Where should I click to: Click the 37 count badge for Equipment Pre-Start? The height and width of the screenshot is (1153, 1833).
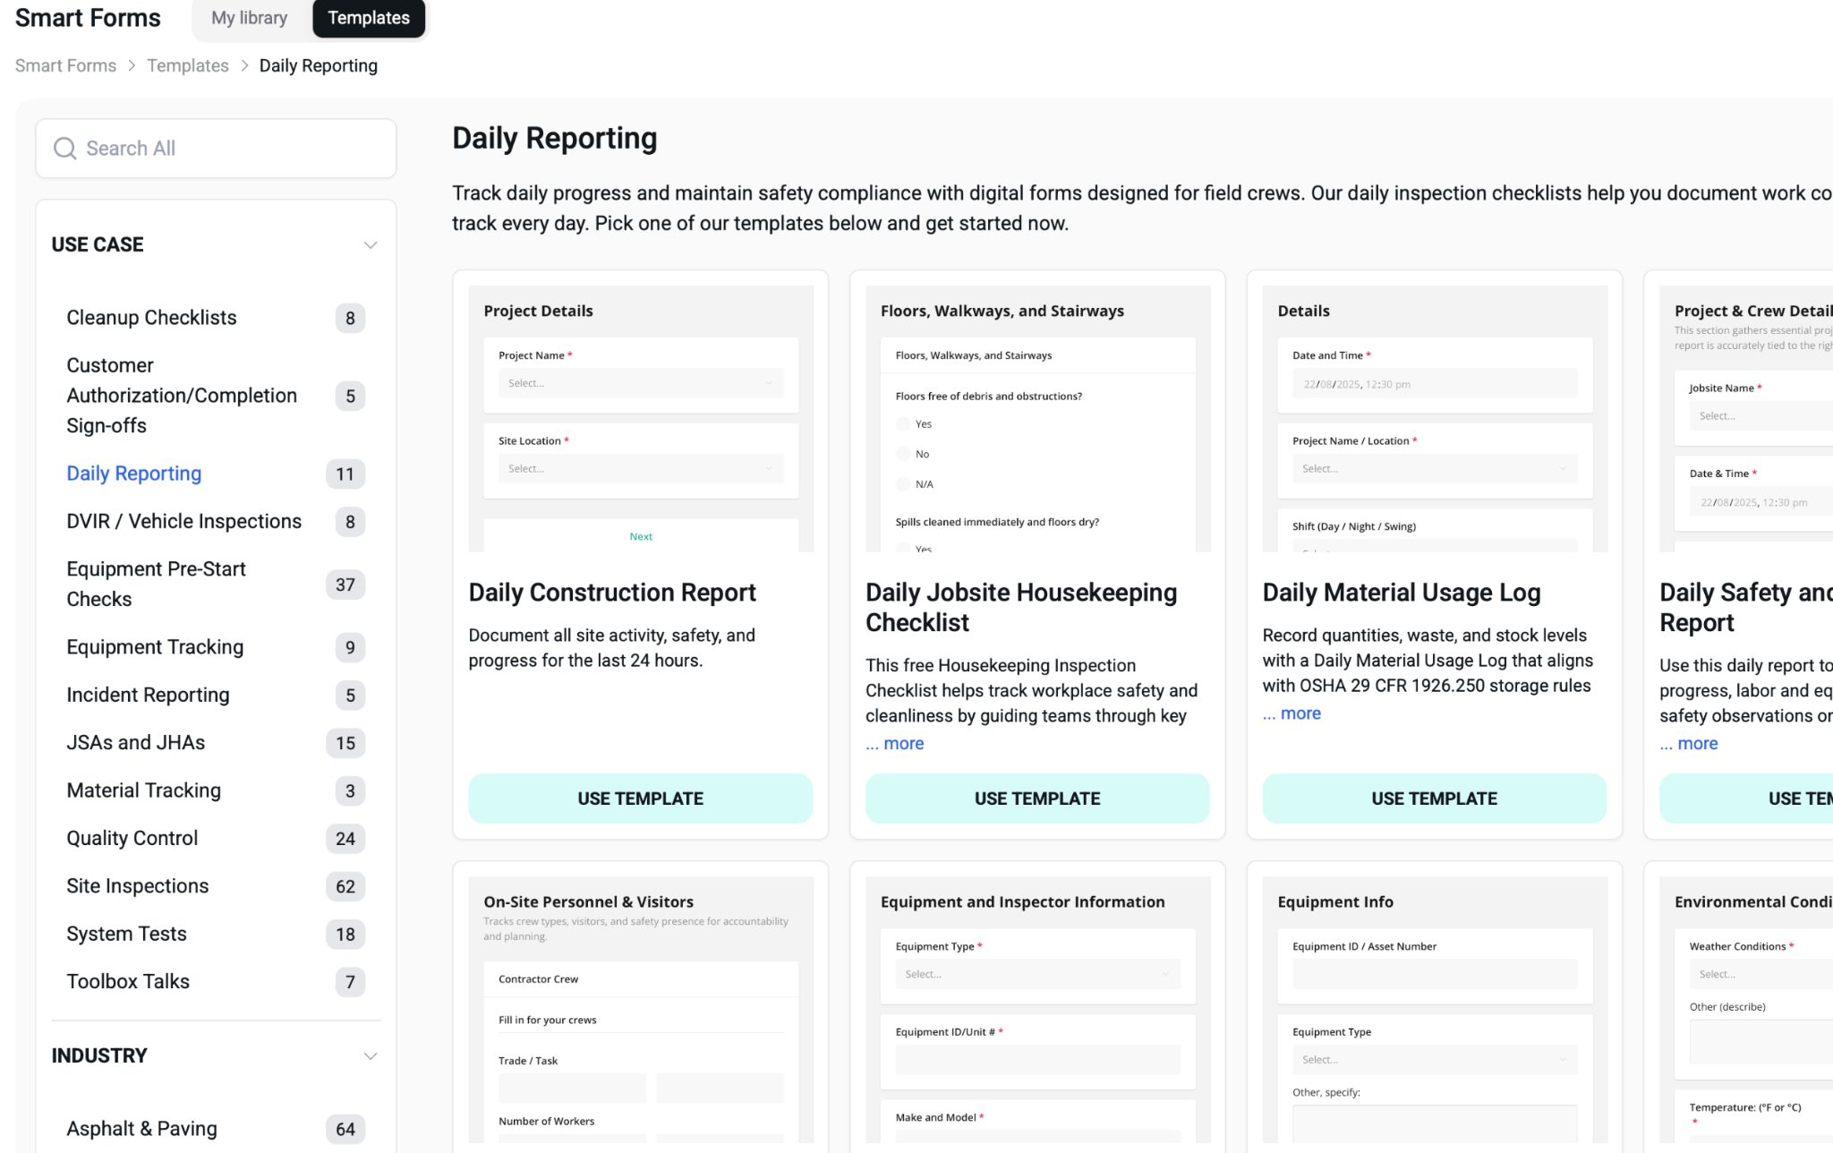coord(345,585)
